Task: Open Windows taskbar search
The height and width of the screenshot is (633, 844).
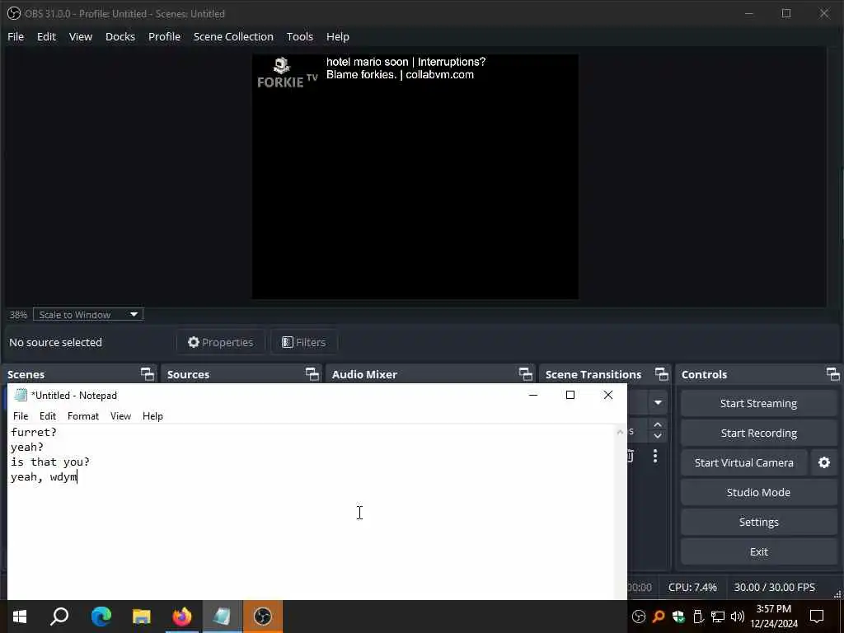Action: [59, 617]
